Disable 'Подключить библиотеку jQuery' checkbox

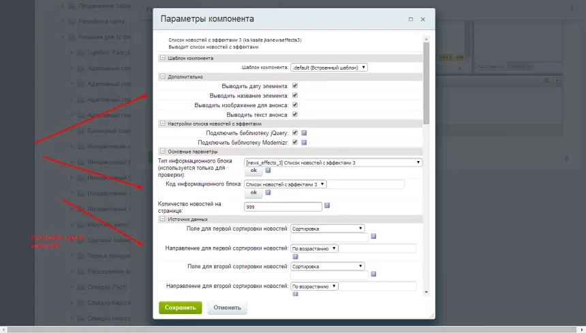click(x=295, y=132)
